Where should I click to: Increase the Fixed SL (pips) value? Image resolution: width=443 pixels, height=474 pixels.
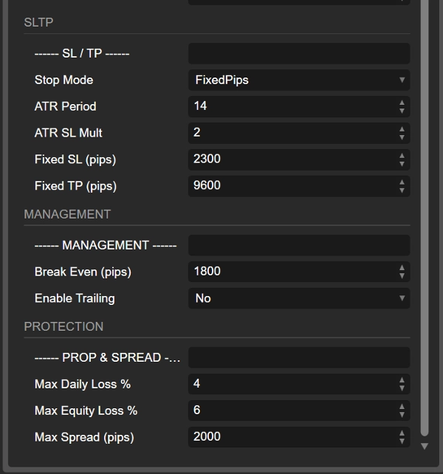click(x=402, y=156)
